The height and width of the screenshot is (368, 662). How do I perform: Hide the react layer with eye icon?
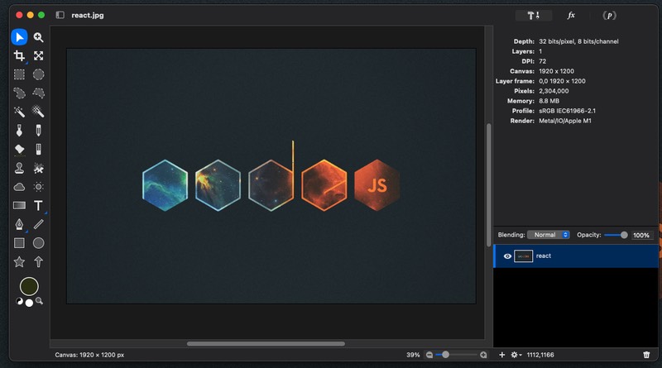point(507,256)
